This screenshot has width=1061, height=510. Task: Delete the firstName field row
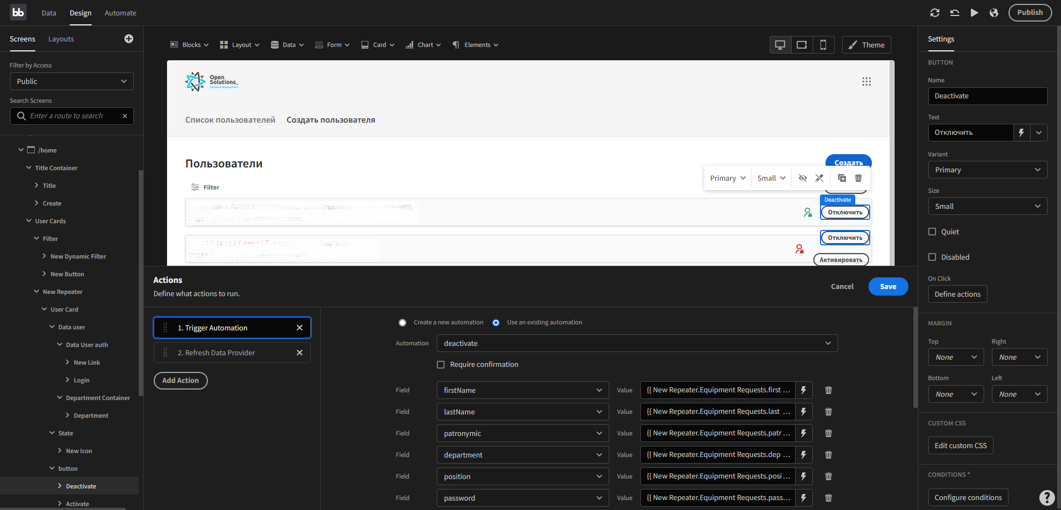[829, 390]
